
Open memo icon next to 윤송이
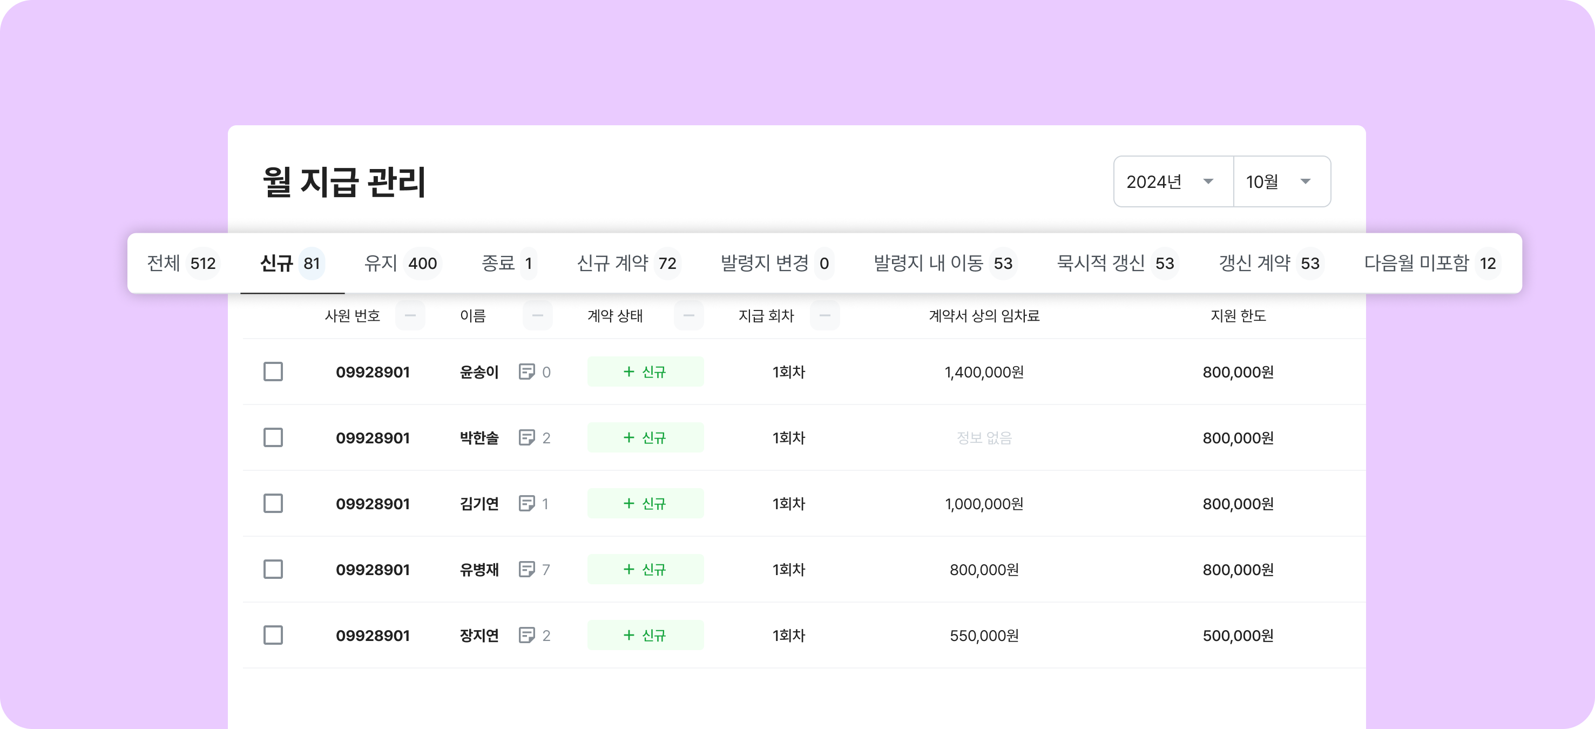[x=526, y=372]
